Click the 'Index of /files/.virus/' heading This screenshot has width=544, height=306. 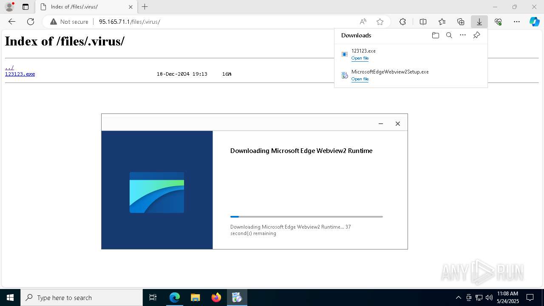[65, 41]
